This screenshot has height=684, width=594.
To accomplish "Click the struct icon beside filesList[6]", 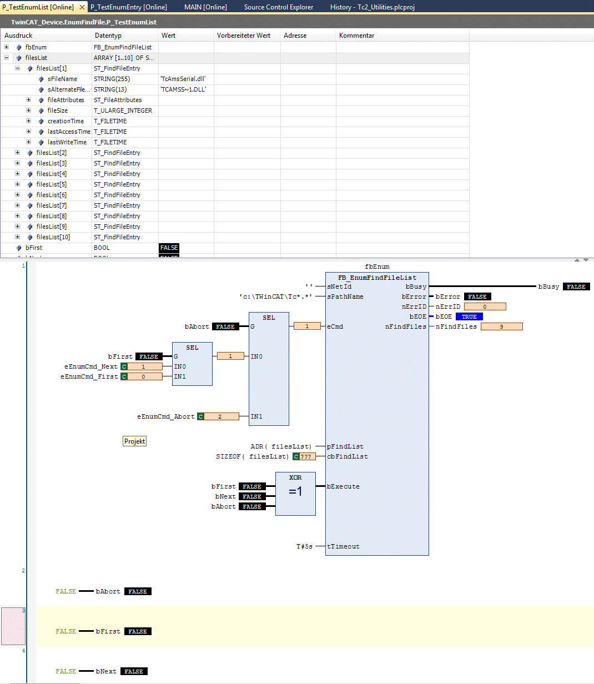I will 30,195.
